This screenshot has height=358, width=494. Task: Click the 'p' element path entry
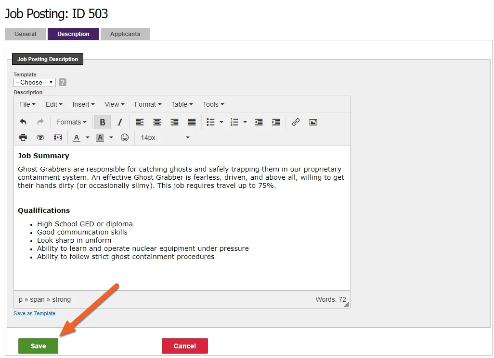pyautogui.click(x=21, y=299)
